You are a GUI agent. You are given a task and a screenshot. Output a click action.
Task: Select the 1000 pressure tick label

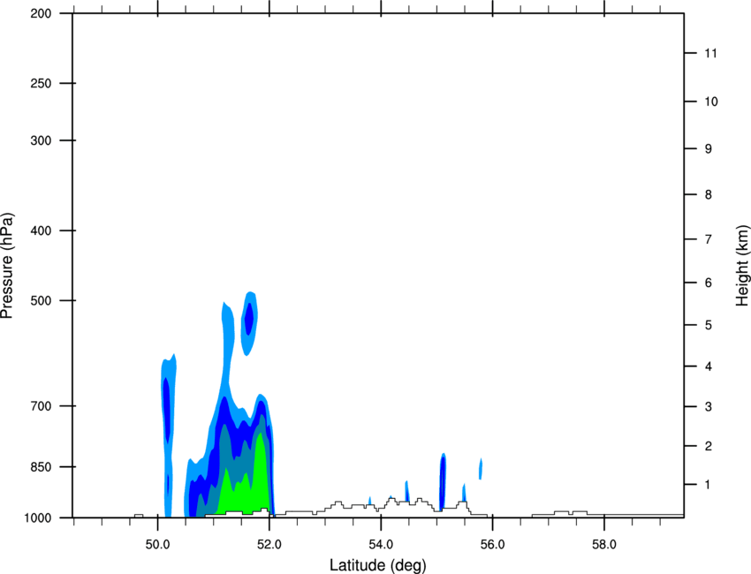coord(38,518)
